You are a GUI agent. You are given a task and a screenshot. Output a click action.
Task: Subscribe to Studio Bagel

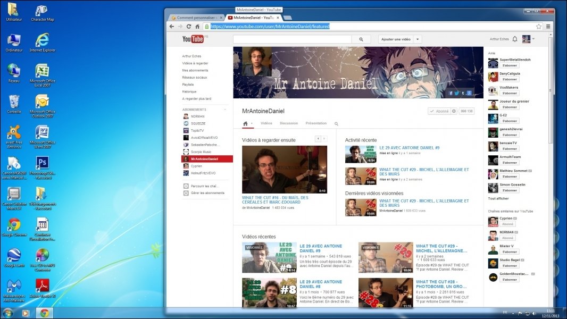point(510,266)
